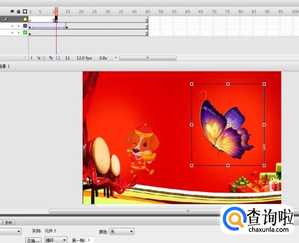Toggle the green outline swatch of third layer
Image resolution: width=299 pixels, height=243 pixels.
(x=25, y=32)
